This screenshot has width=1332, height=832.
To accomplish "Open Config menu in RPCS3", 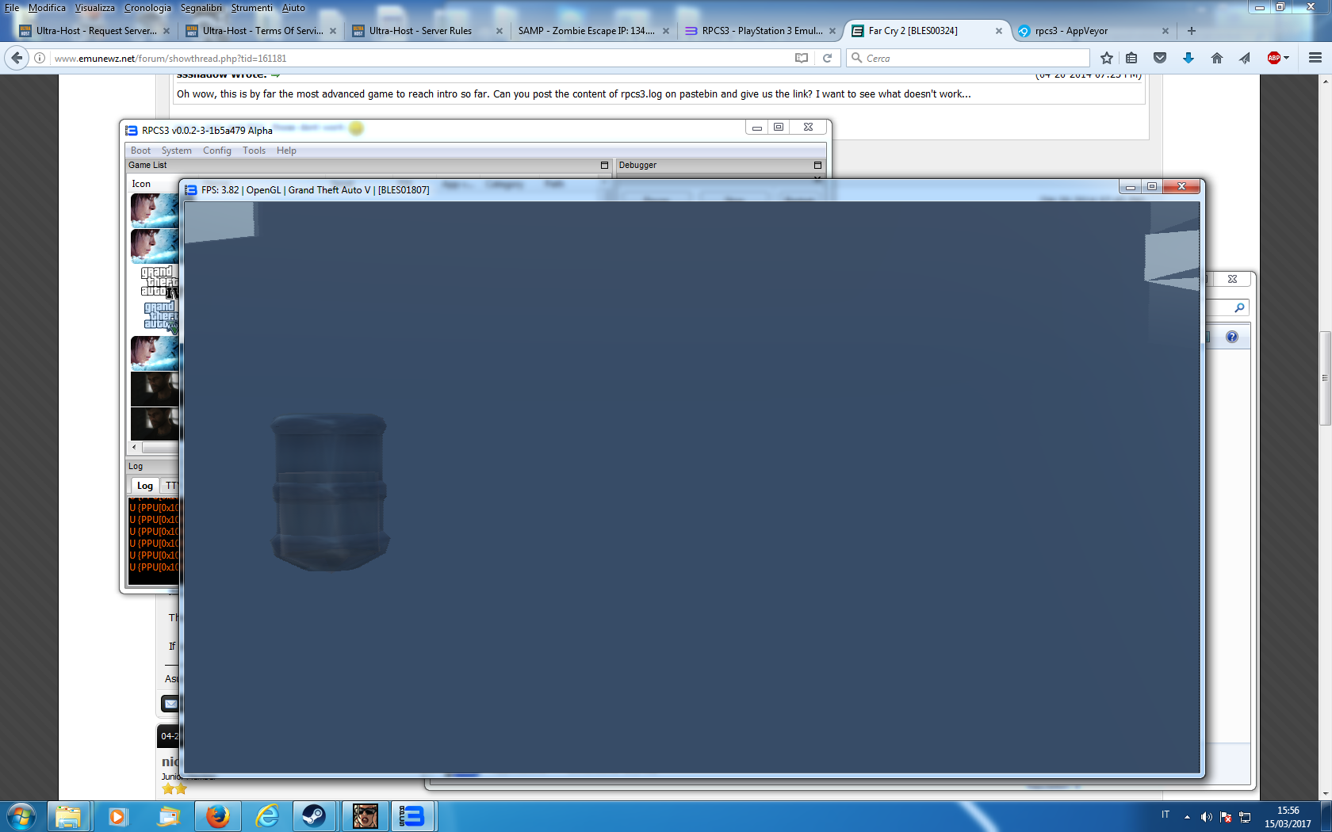I will [216, 151].
